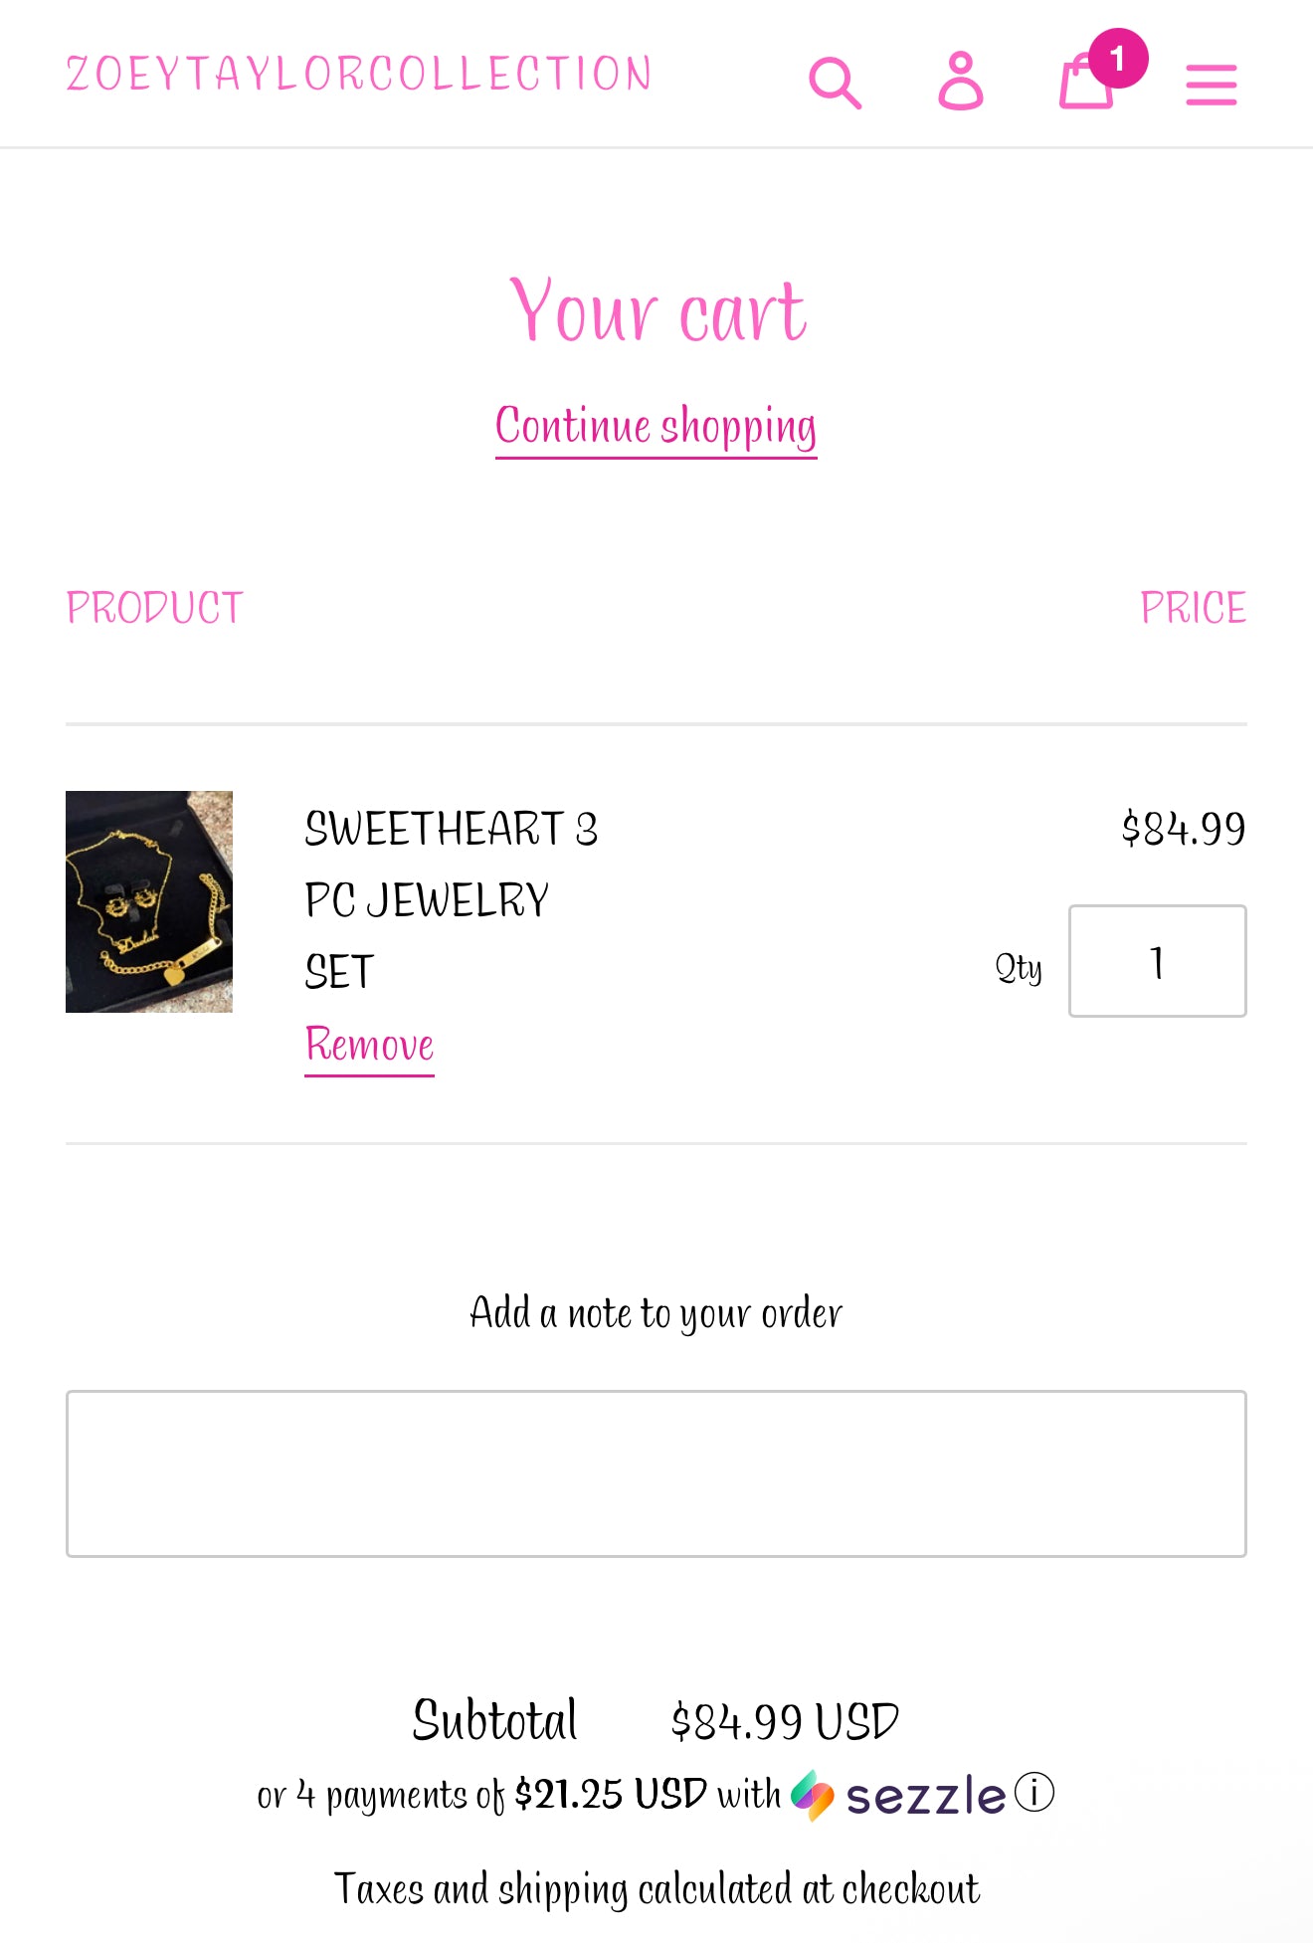Click the Your cart heading
Image resolution: width=1313 pixels, height=1943 pixels.
coord(656,310)
